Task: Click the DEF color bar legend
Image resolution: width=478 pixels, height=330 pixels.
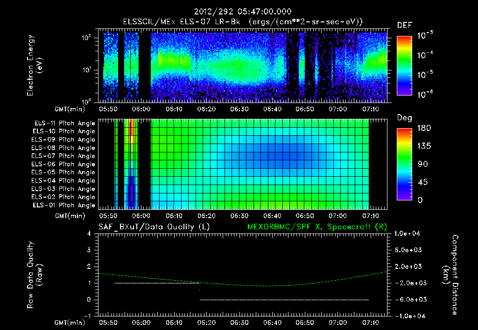Action: click(404, 66)
